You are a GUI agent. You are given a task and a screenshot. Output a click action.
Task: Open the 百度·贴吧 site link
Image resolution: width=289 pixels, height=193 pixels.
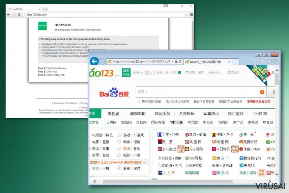click(x=168, y=135)
